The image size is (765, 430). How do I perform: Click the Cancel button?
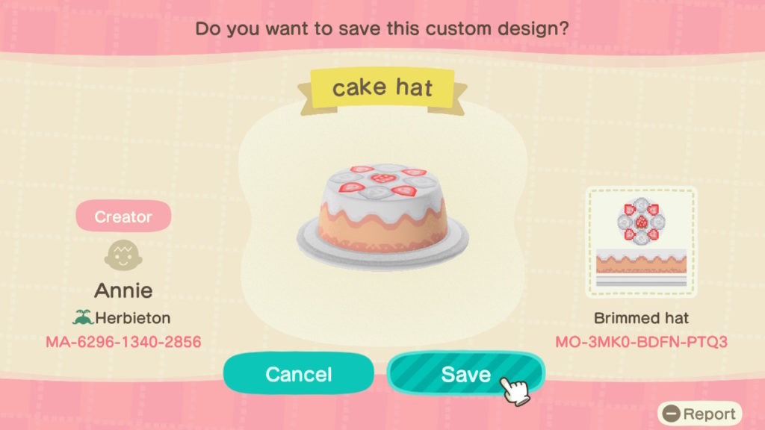click(x=299, y=374)
